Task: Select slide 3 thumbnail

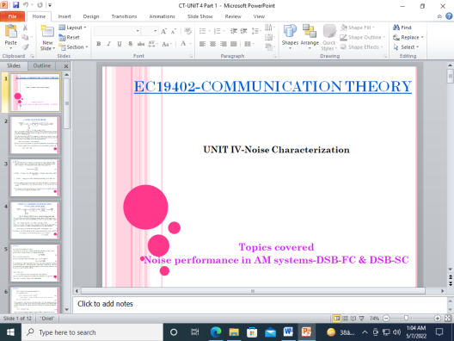Action: [x=34, y=177]
